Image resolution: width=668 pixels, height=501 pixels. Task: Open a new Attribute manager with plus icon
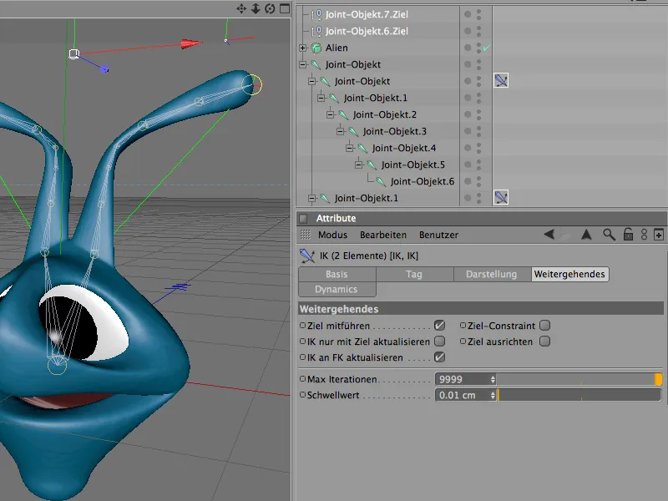point(659,235)
